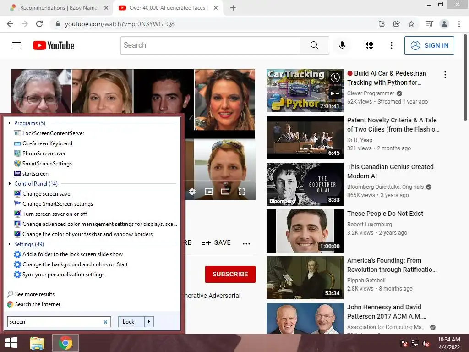This screenshot has height=352, width=469.
Task: Open Chrome three-dot menu
Action: click(459, 24)
